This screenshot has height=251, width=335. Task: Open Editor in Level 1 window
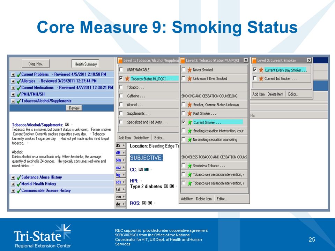pyautogui.click(x=159, y=138)
